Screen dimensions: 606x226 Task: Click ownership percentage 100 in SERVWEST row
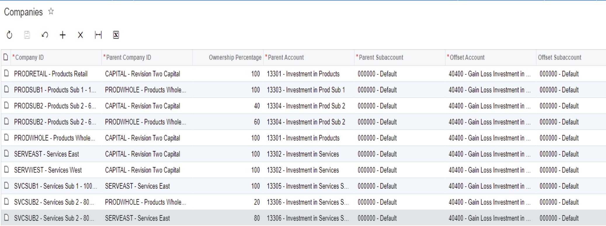coord(256,170)
